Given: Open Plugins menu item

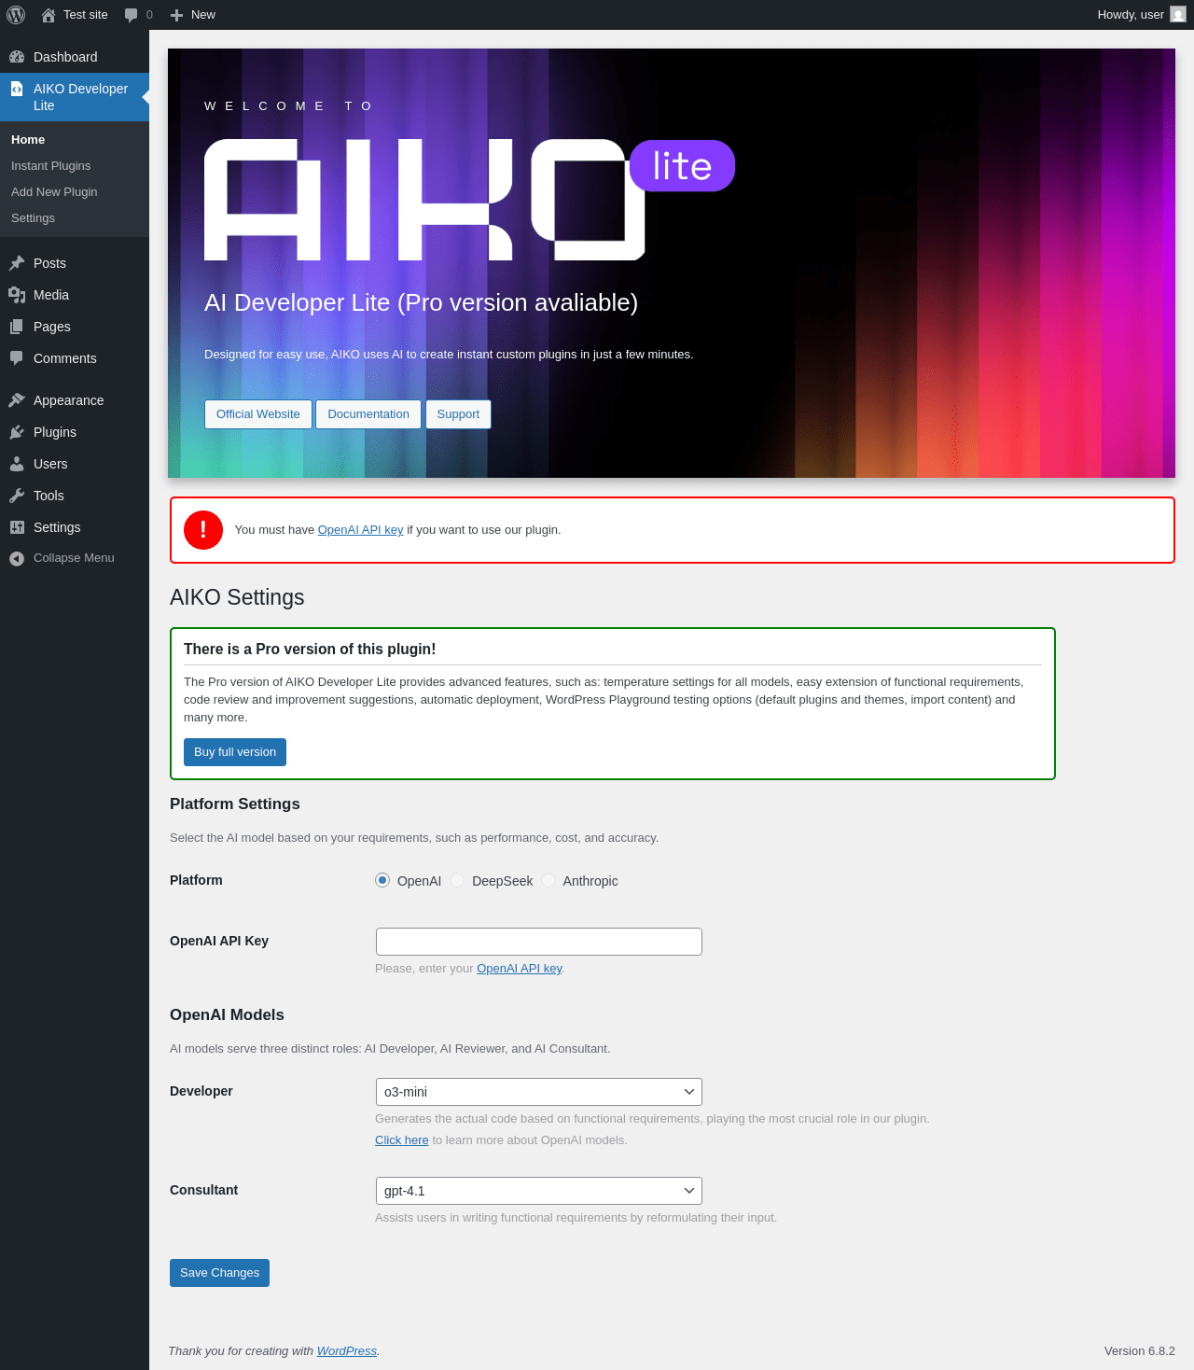Looking at the screenshot, I should tap(75, 432).
